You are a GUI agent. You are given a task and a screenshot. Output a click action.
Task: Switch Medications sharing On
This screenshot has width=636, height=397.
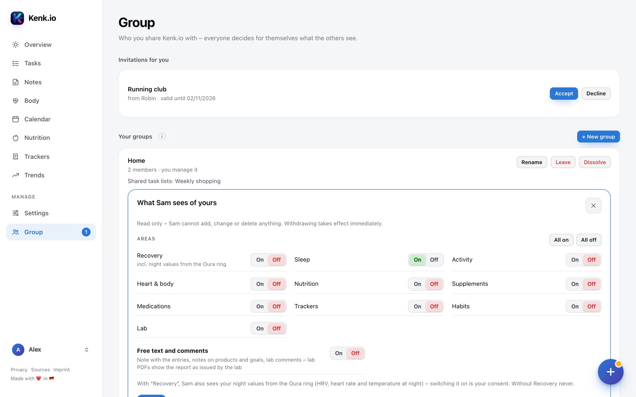pyautogui.click(x=260, y=306)
